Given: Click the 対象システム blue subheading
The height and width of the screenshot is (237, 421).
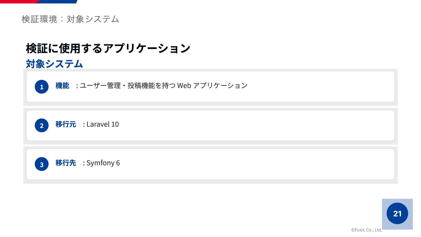Looking at the screenshot, I should (54, 64).
